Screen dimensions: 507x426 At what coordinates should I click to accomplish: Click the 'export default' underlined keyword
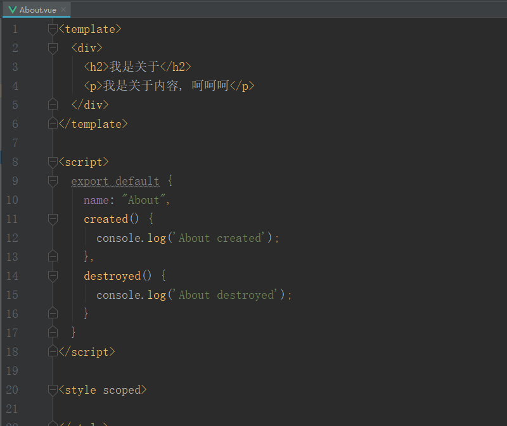(x=115, y=181)
